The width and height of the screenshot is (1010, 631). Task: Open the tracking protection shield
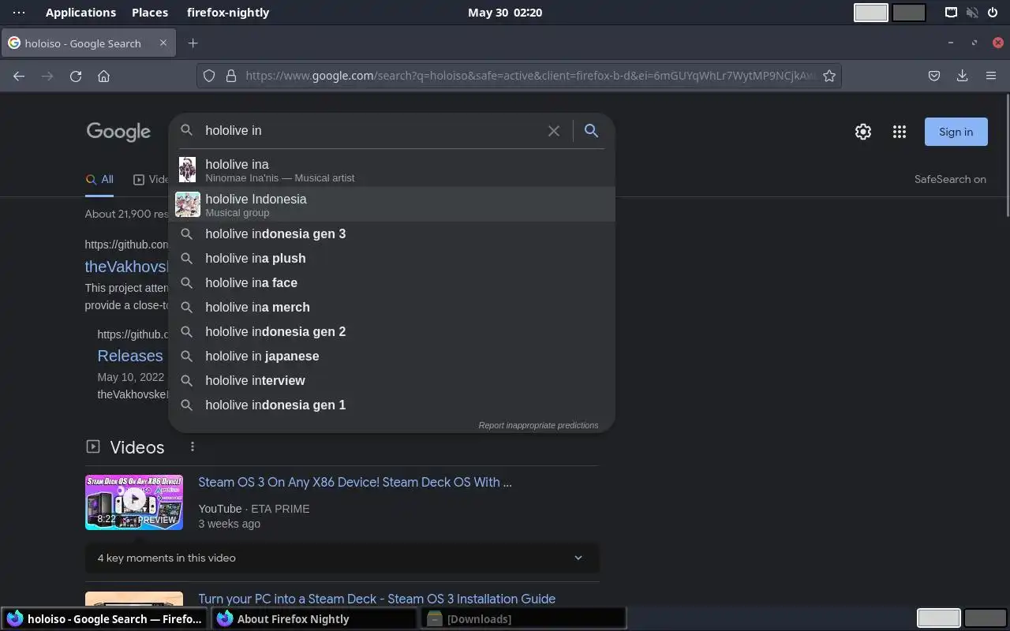coord(209,76)
